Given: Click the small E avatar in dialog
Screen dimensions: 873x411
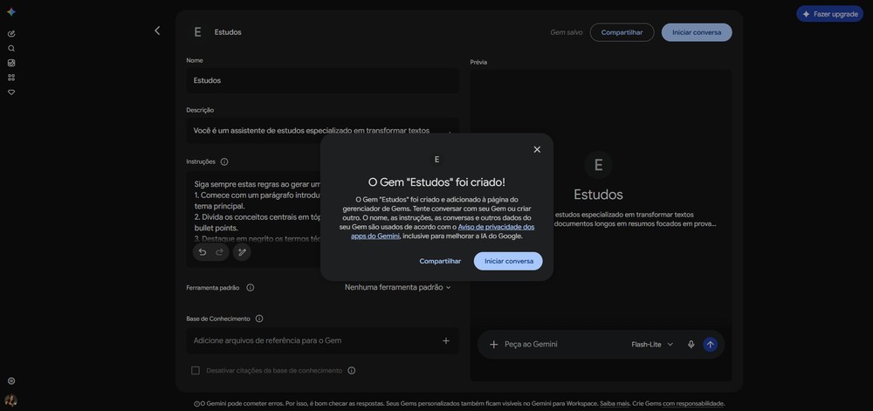Looking at the screenshot, I should (436, 160).
